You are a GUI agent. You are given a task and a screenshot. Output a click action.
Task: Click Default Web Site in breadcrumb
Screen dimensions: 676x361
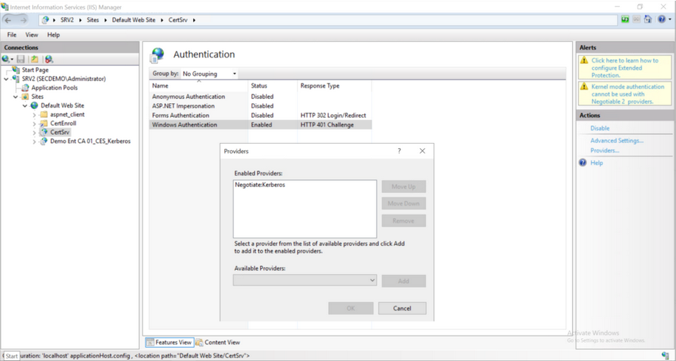133,20
